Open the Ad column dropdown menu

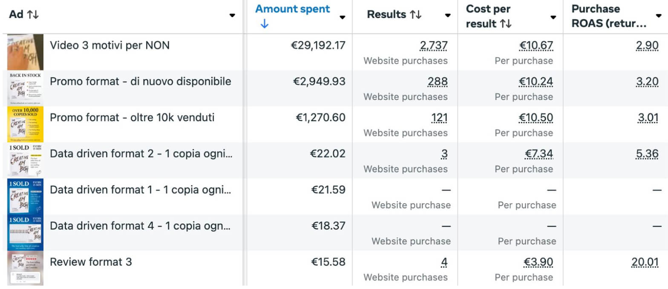pyautogui.click(x=232, y=15)
